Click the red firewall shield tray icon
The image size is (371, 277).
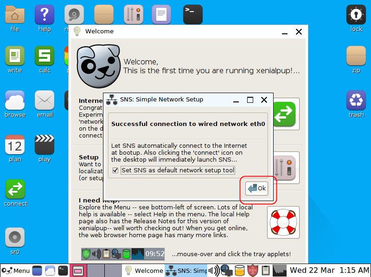point(252,271)
